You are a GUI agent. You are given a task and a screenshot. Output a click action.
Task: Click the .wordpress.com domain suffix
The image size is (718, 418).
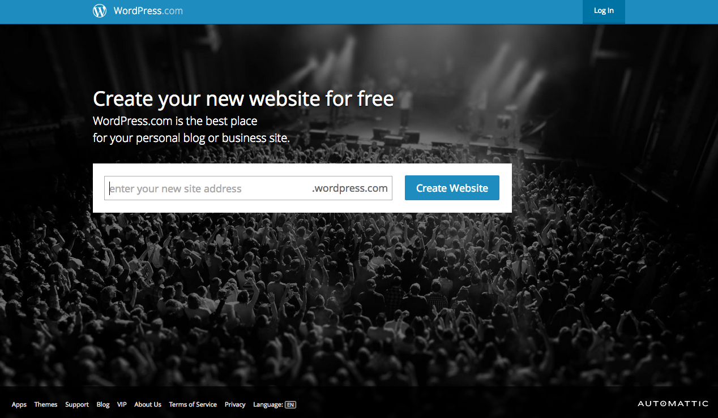[x=350, y=188]
